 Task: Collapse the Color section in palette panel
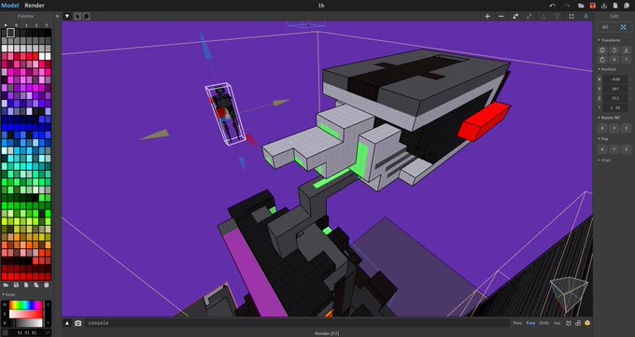click(9, 294)
